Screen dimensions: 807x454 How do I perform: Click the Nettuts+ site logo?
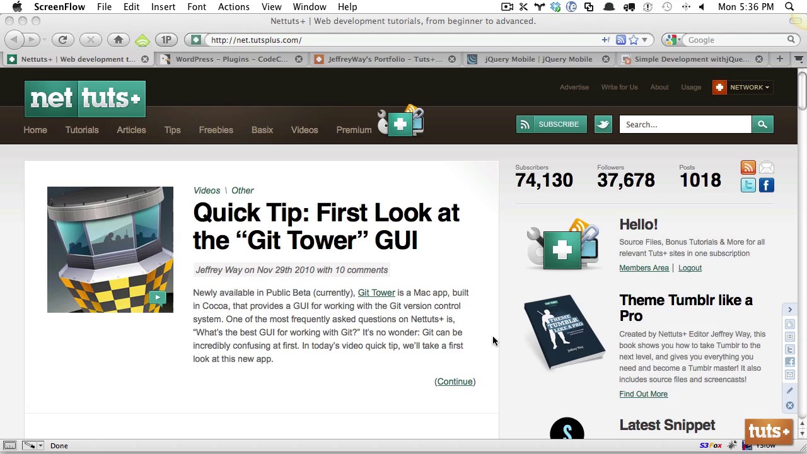point(85,99)
